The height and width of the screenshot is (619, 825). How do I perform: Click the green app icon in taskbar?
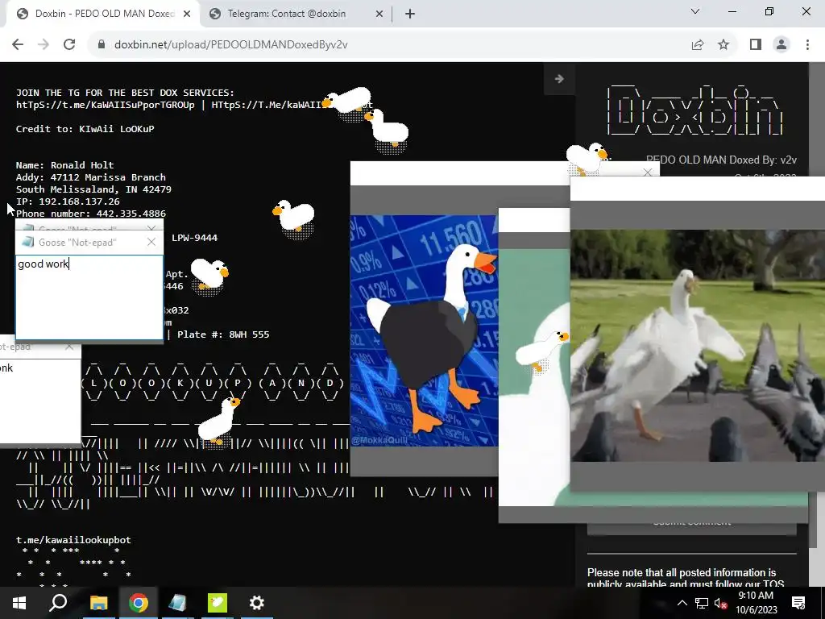217,603
